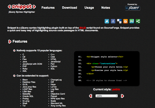Screen dimensions: 155x108
Task: Select the ChangeLog list item
Action: 56,80
